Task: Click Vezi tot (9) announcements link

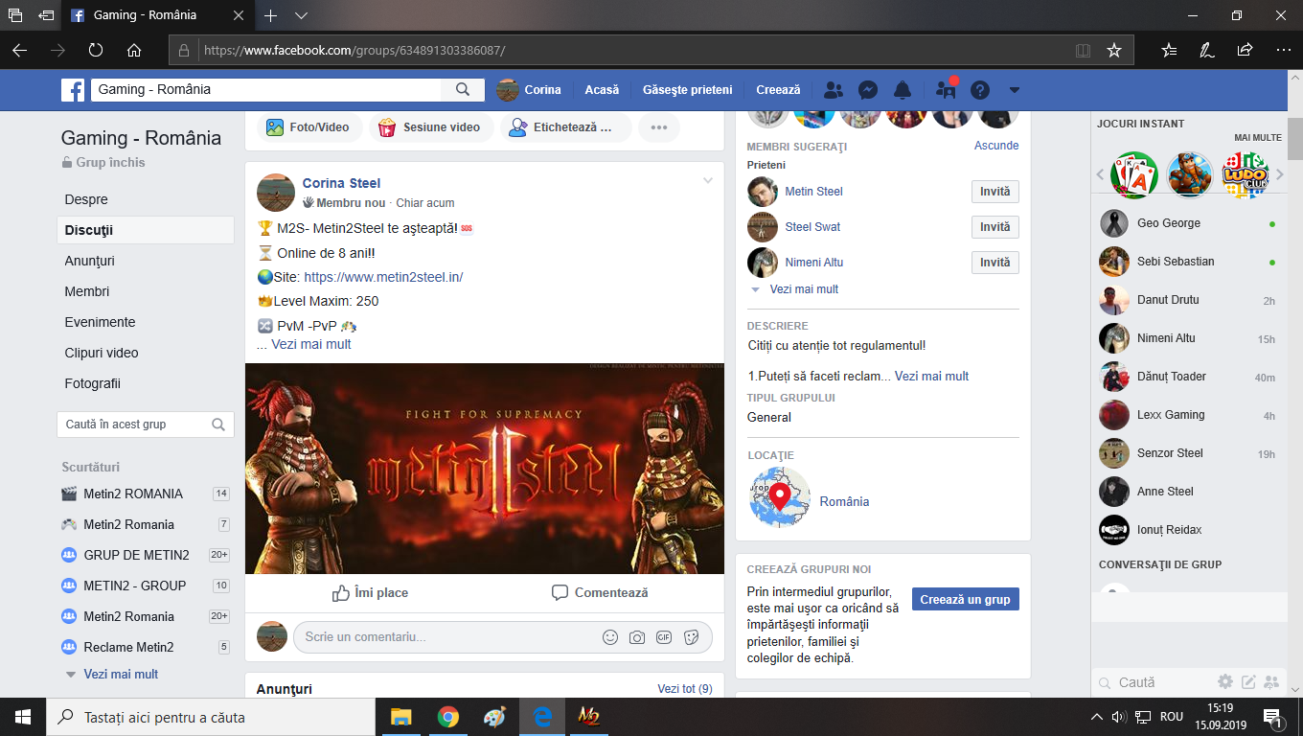Action: pos(684,689)
